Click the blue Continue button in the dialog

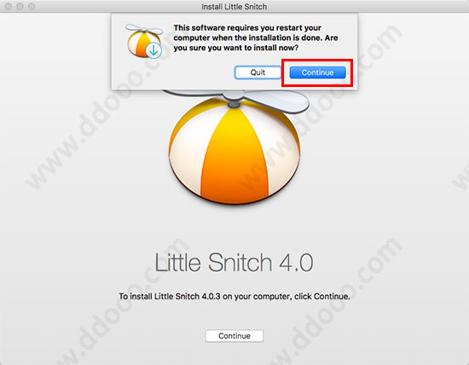click(317, 72)
